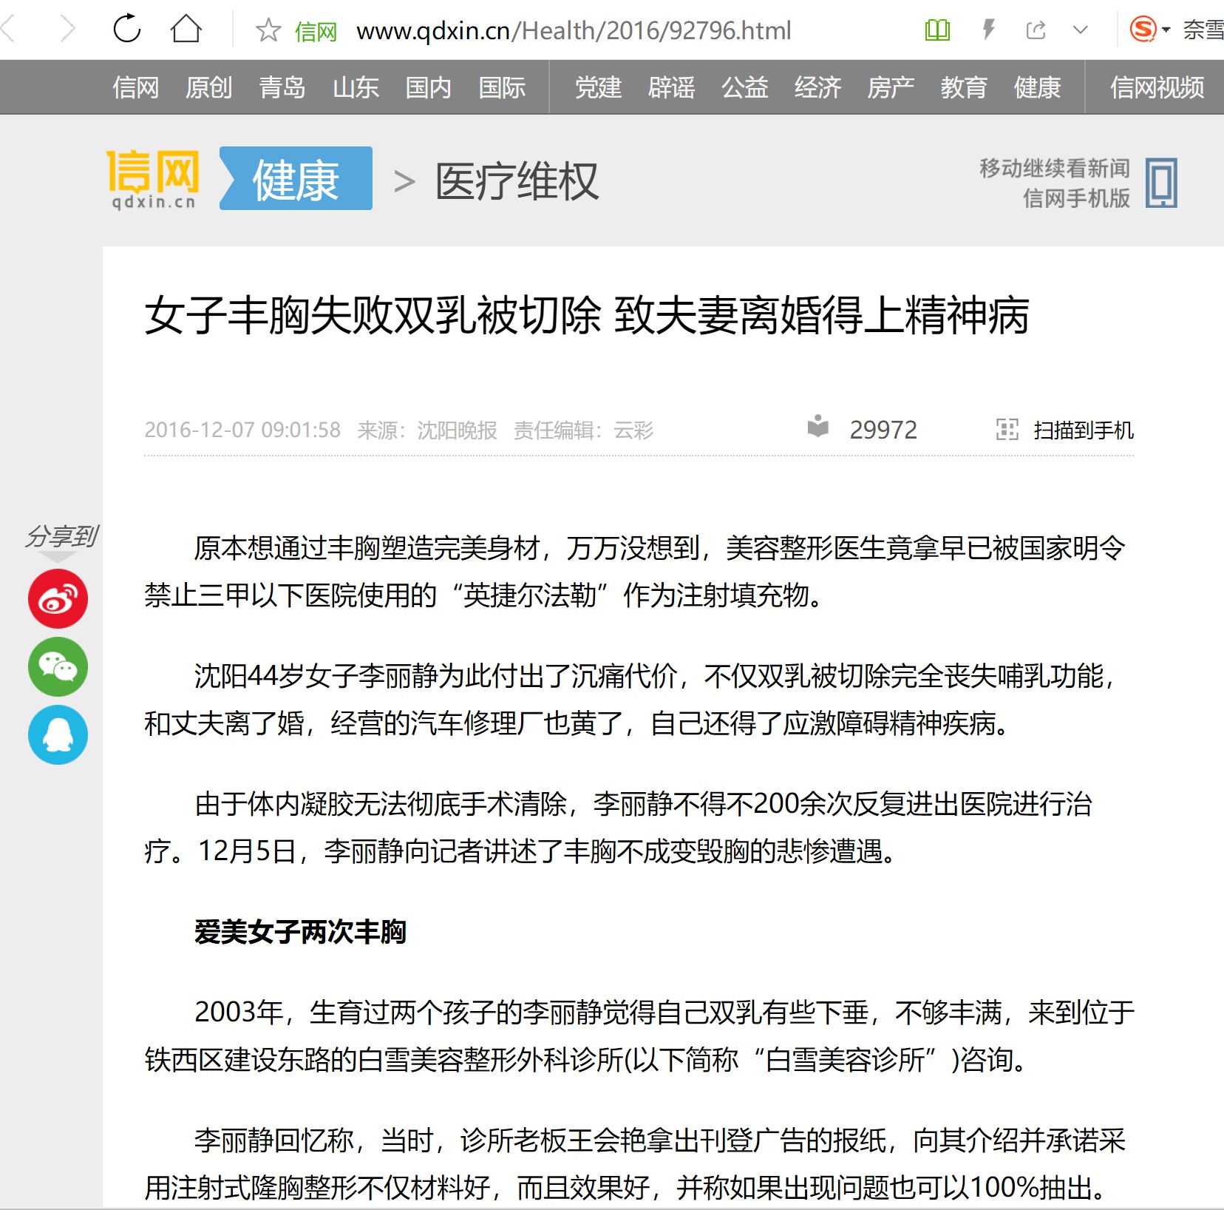Click the 分享到 share label
The width and height of the screenshot is (1224, 1210).
point(62,536)
